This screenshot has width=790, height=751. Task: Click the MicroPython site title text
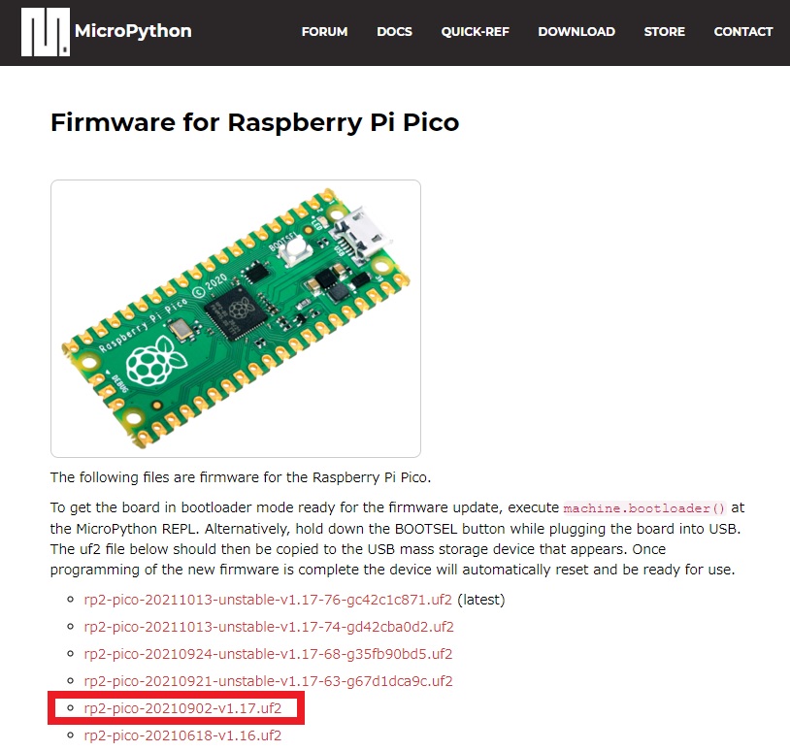tap(133, 31)
